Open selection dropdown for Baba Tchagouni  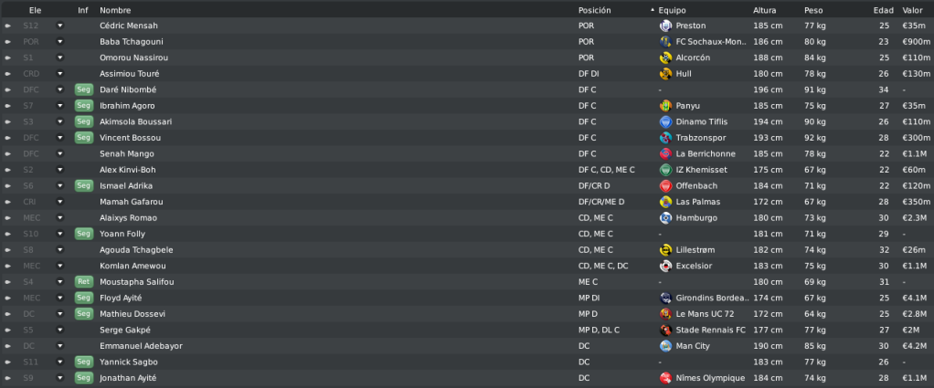click(59, 42)
